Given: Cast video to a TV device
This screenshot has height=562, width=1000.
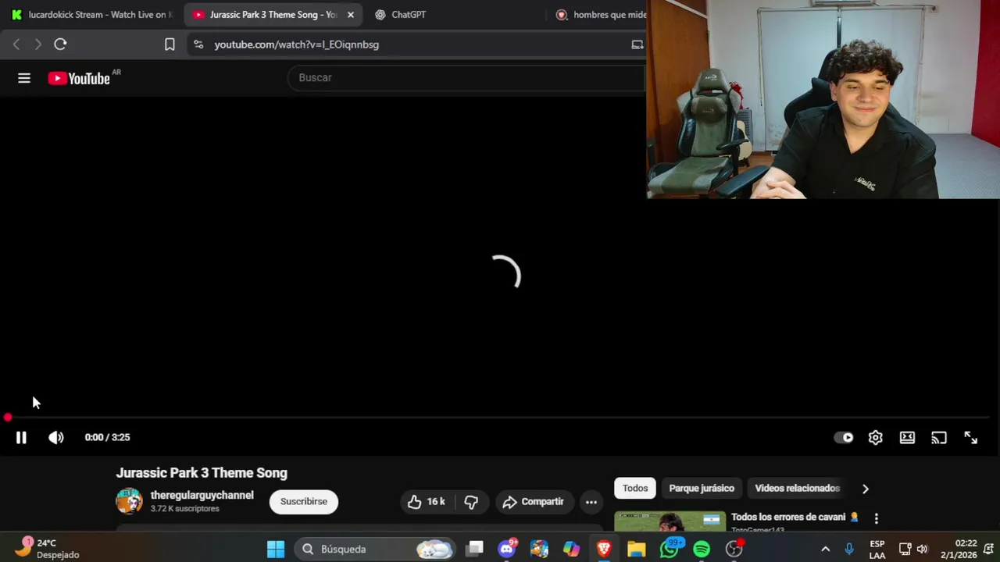Looking at the screenshot, I should click(x=939, y=438).
